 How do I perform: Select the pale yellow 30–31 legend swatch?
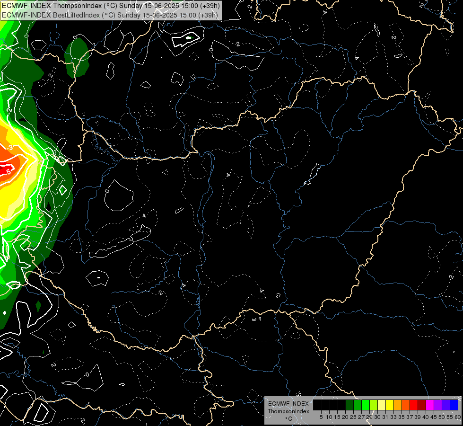click(382, 405)
